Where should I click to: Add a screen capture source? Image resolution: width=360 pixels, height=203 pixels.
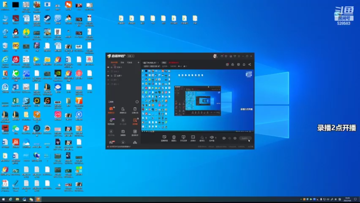coord(164,138)
